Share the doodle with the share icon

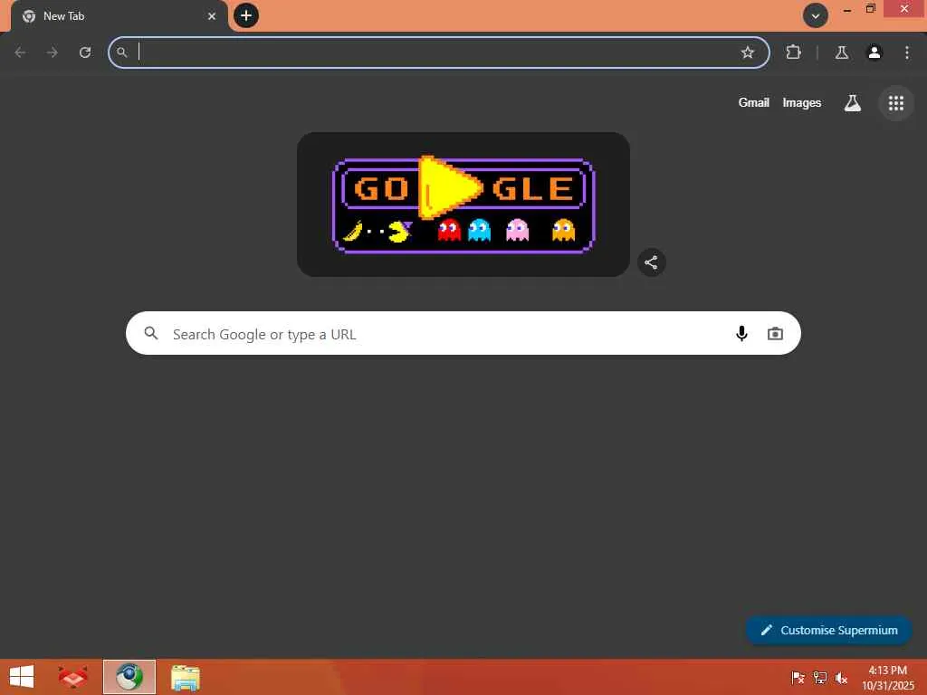651,262
